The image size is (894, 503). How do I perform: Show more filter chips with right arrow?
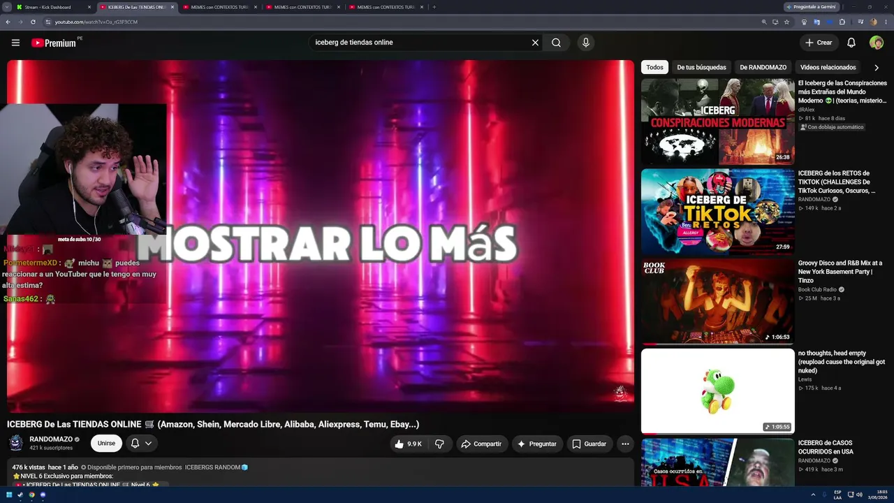coord(877,68)
